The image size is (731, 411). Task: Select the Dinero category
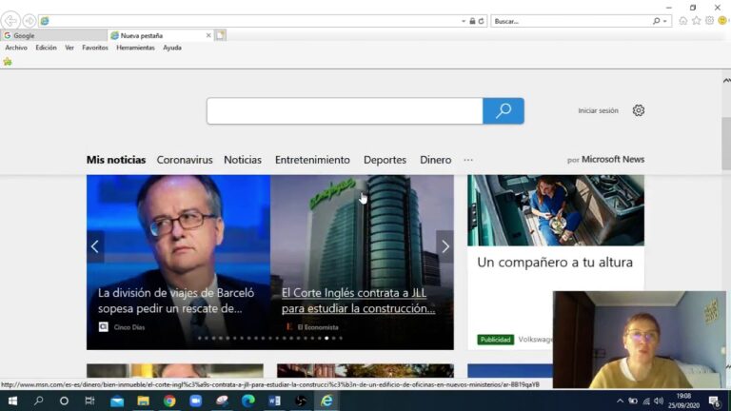pyautogui.click(x=435, y=160)
